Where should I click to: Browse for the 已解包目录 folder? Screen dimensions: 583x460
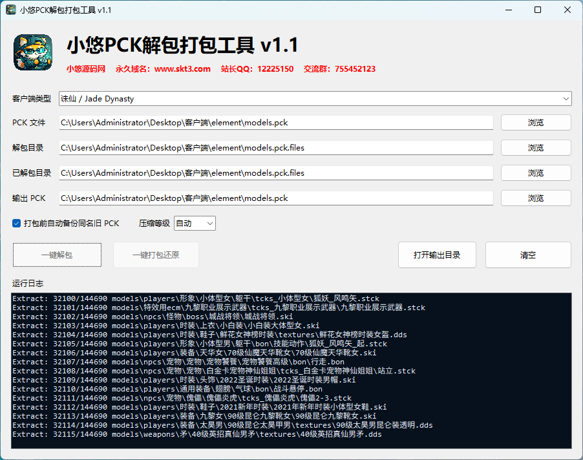click(536, 172)
